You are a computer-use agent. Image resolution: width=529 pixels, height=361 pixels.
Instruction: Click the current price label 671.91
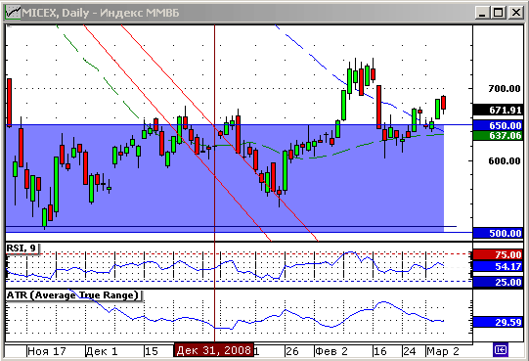click(x=498, y=111)
